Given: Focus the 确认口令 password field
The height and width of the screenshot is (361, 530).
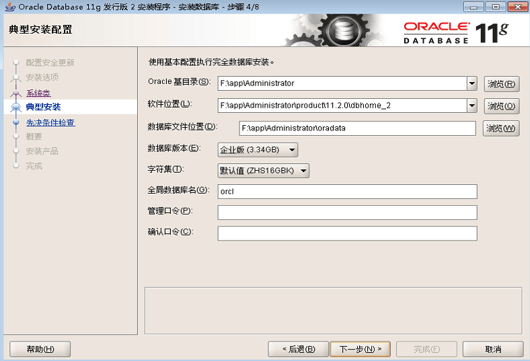Looking at the screenshot, I should [x=348, y=233].
